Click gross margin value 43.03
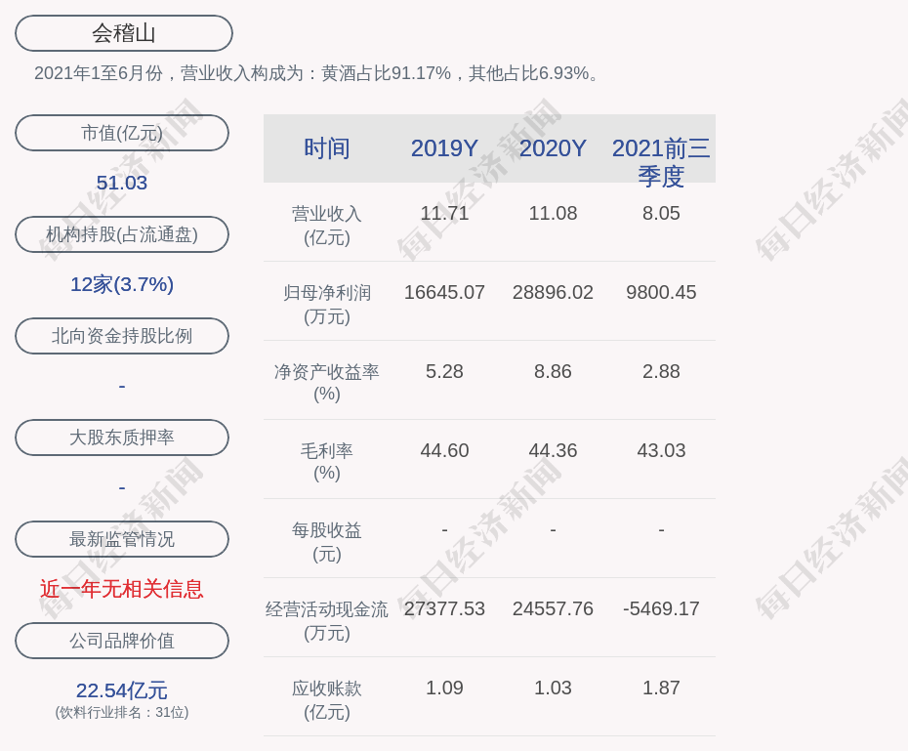 (661, 450)
